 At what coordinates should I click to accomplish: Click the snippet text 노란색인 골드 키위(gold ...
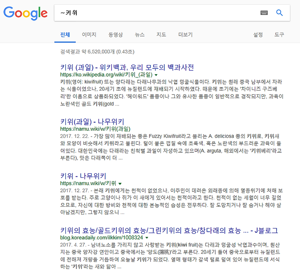87,104
